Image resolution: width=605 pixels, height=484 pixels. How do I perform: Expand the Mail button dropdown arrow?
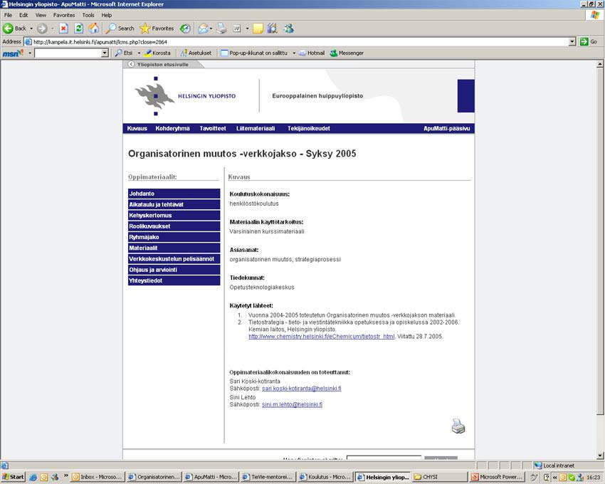(x=211, y=28)
